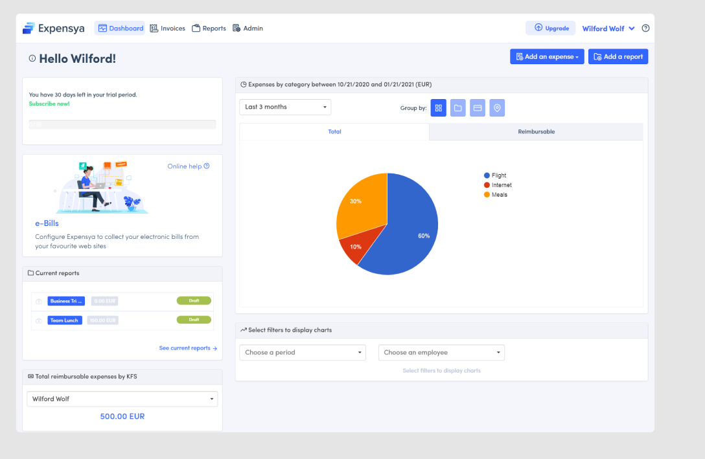Group expenses by credit card icon
705x459 pixels.
click(x=478, y=108)
